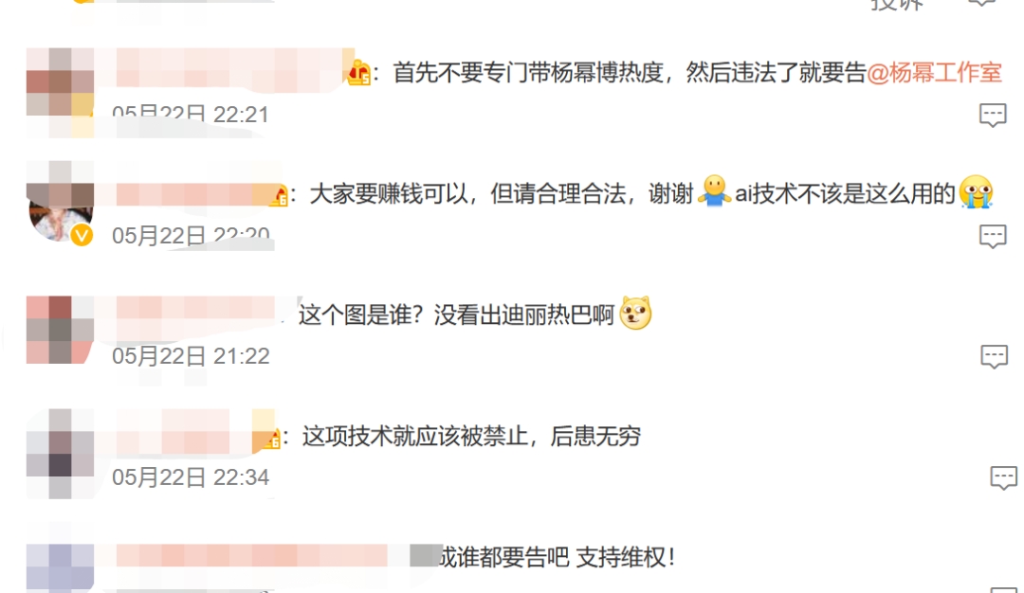1024x593 pixels.
Task: Open avatar of 首先不要专门带杨幂 commenter
Action: pyautogui.click(x=60, y=91)
